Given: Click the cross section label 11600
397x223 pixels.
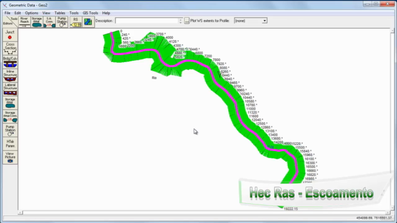Looking at the screenshot, I should coord(254,116).
